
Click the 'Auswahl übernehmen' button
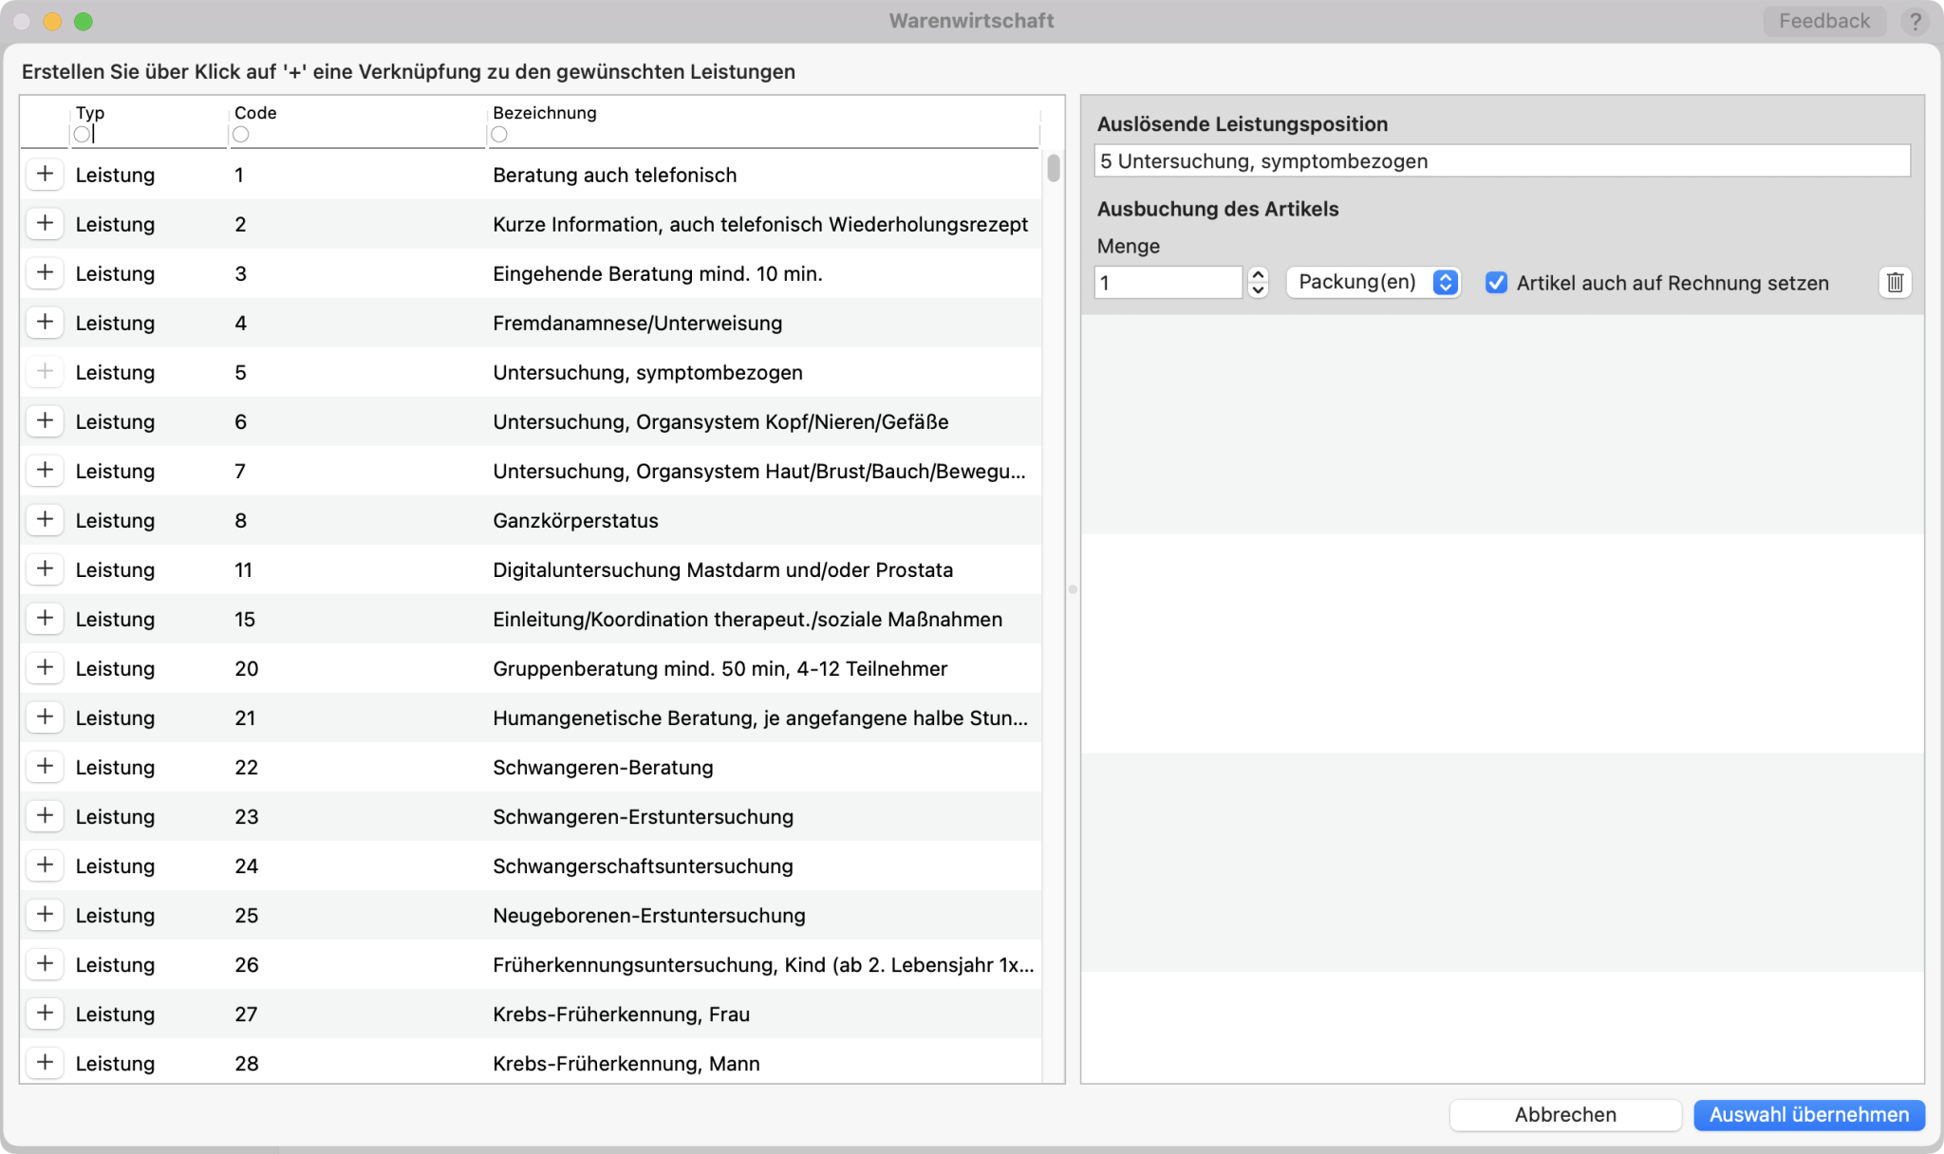(1809, 1114)
